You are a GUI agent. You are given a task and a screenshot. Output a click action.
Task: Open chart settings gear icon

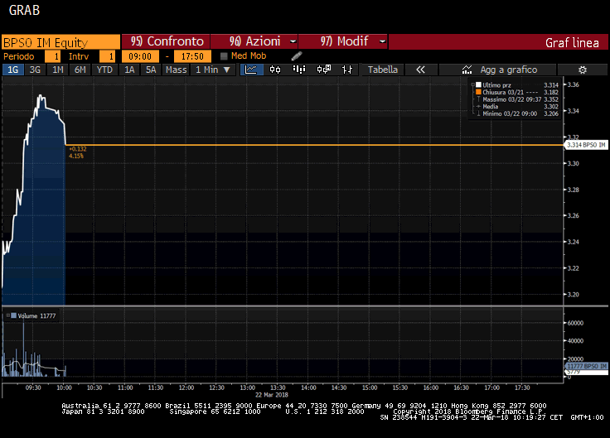pos(583,70)
